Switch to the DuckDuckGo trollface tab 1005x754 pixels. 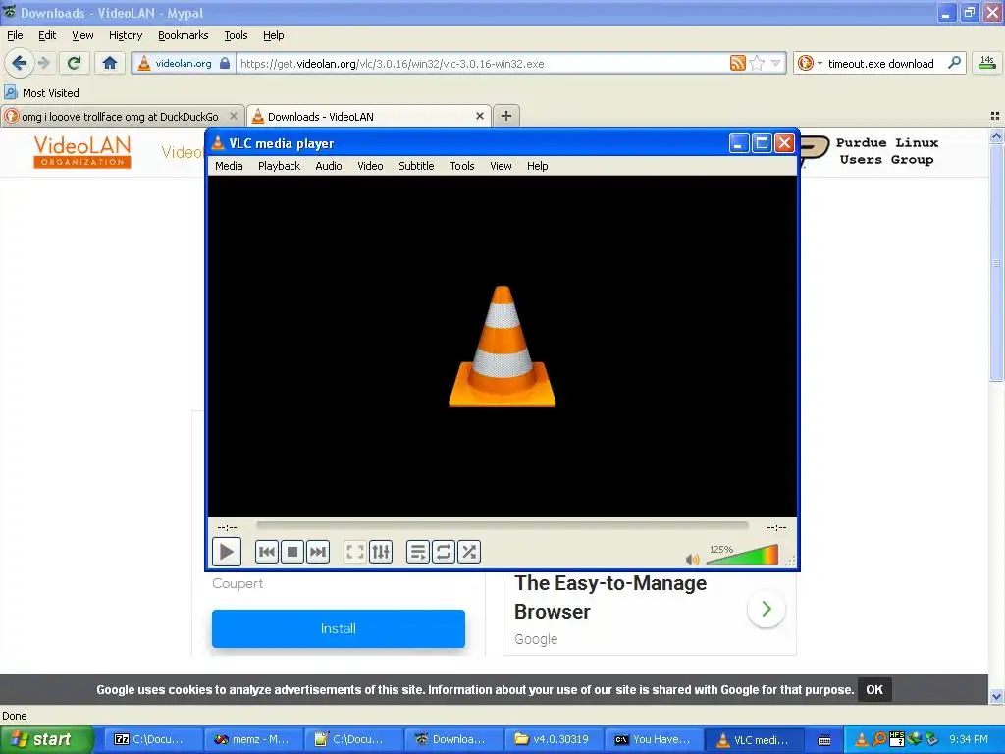coord(121,117)
